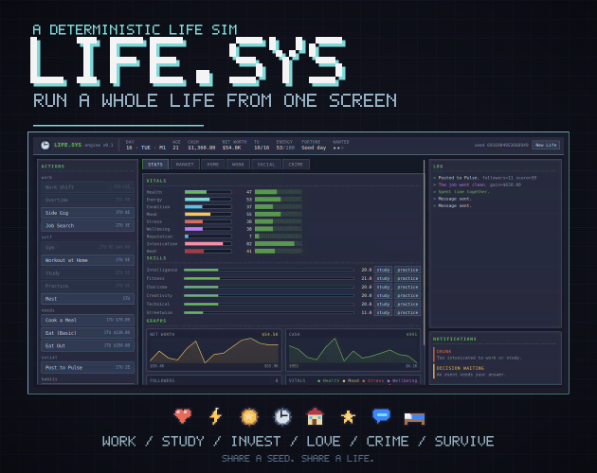Click the Study action in Actions panel
597x473 pixels.
tap(87, 273)
